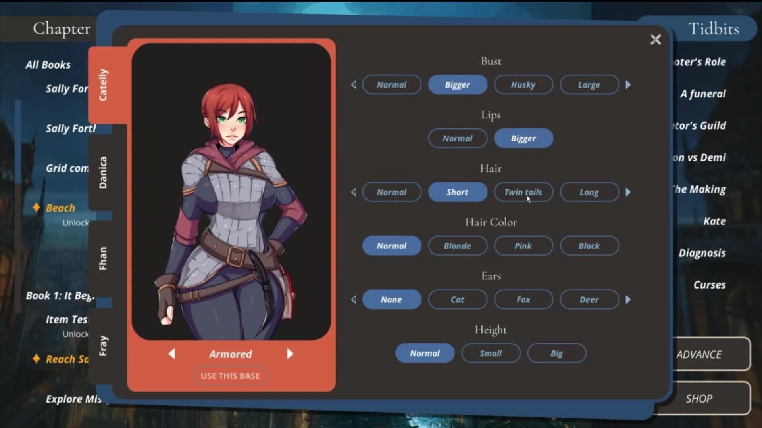
Task: Select Twin tails hair style
Action: click(523, 192)
